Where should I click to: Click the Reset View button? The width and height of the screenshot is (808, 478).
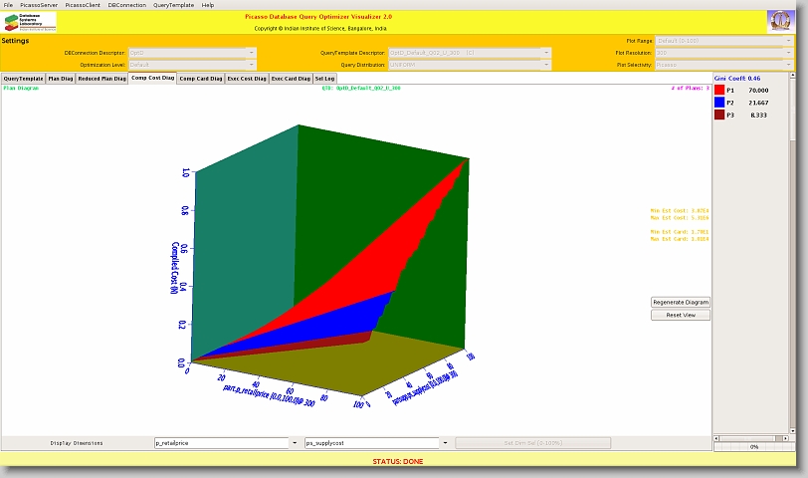(x=681, y=315)
